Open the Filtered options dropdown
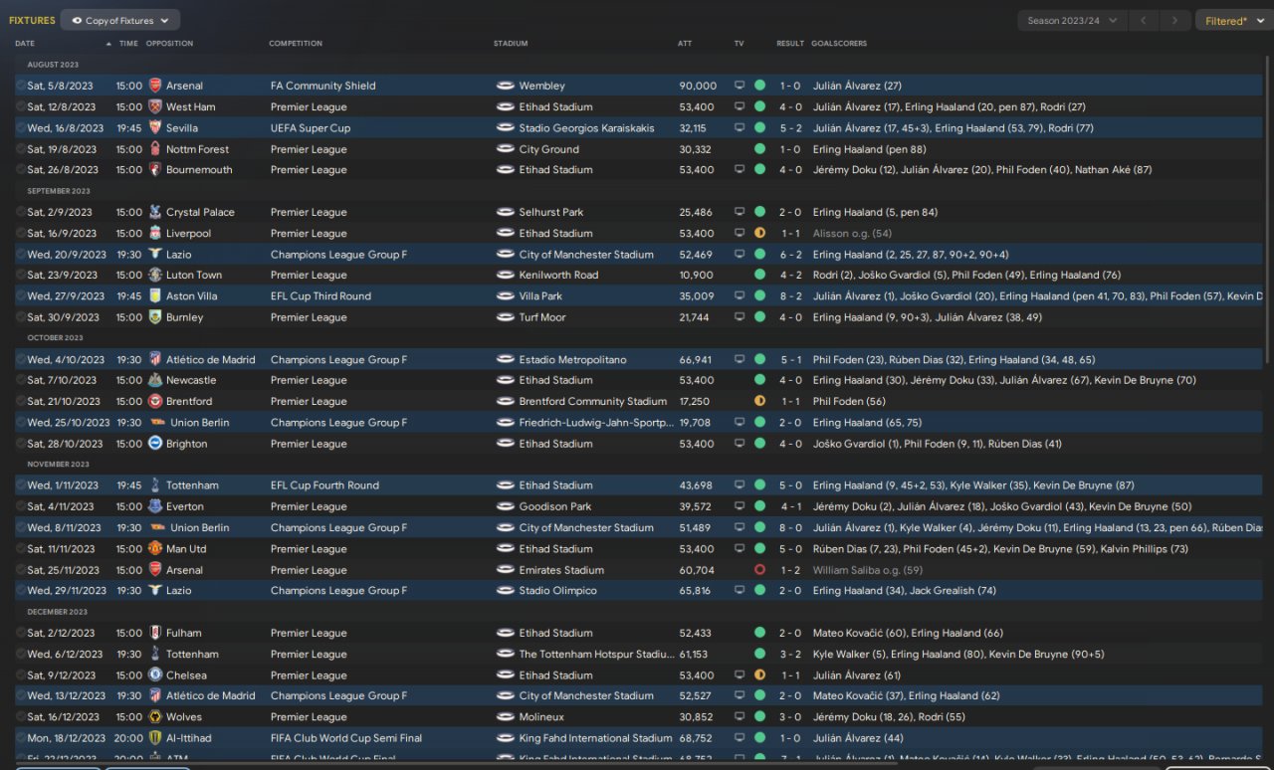The image size is (1274, 770). 1232,20
